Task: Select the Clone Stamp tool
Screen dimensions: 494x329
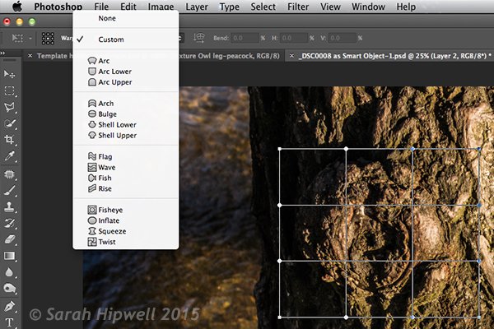Action: tap(11, 207)
